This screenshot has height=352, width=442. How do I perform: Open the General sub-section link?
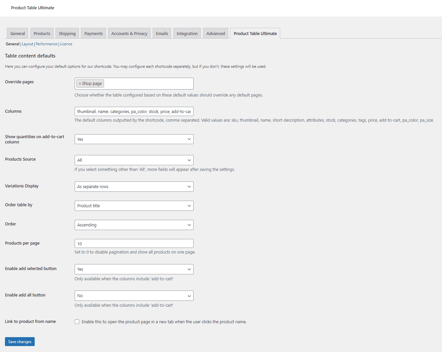tap(13, 44)
